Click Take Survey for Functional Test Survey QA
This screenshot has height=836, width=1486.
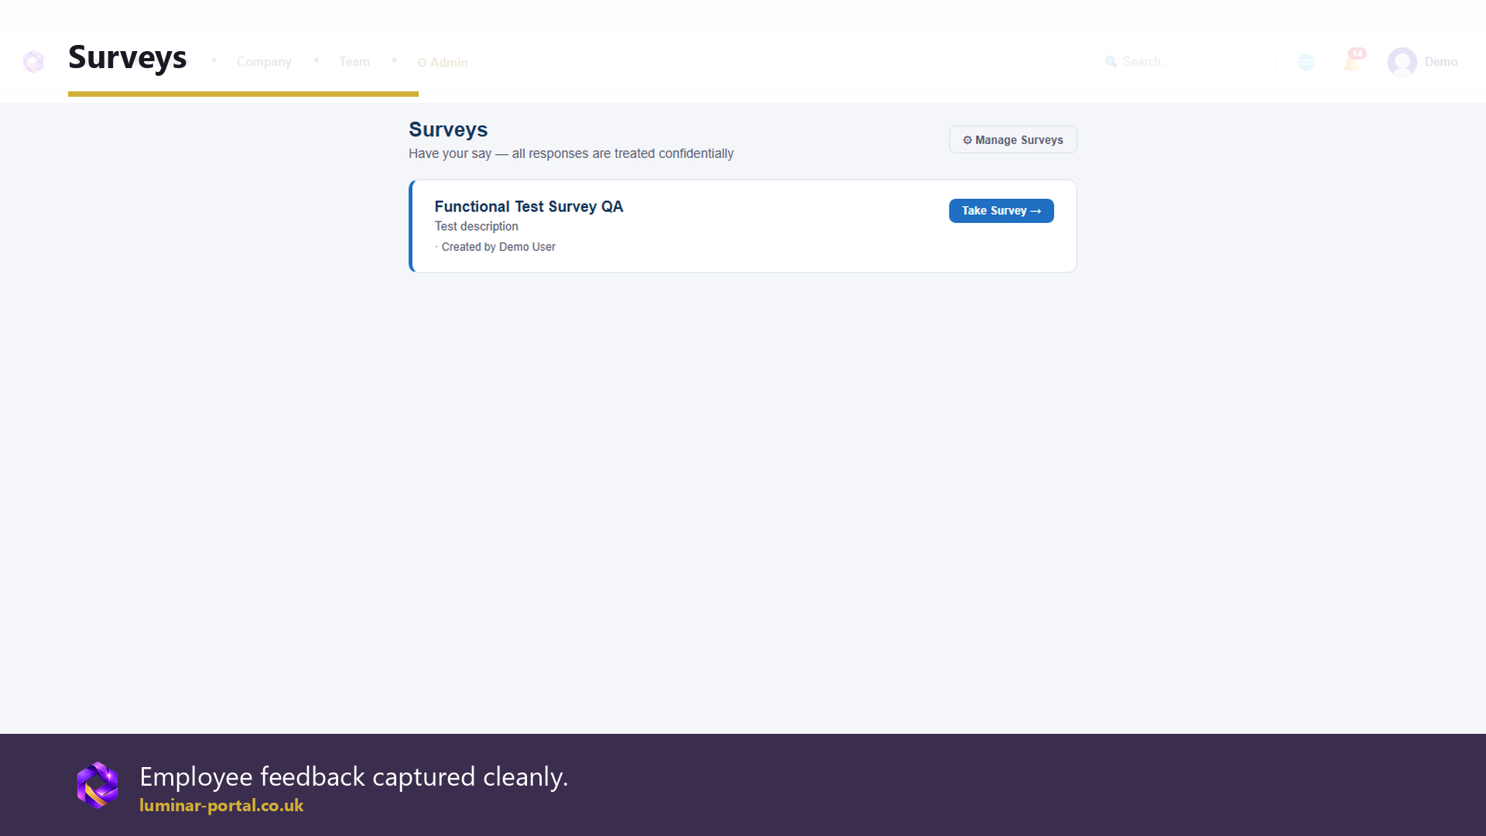(1001, 211)
